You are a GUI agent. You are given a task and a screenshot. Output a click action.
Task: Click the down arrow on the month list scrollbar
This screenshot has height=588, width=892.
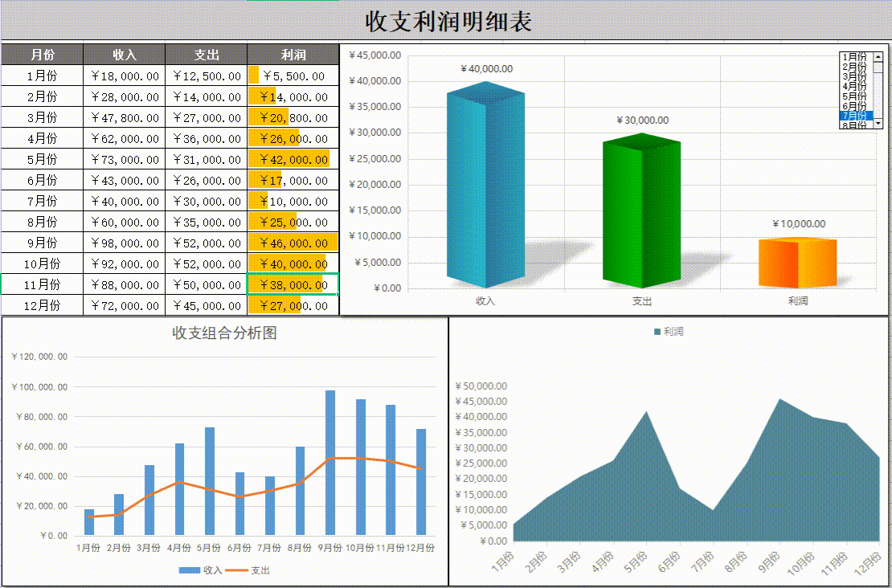pyautogui.click(x=878, y=123)
